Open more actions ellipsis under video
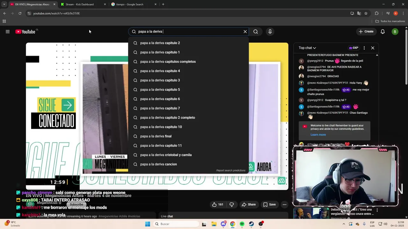 coord(284,205)
